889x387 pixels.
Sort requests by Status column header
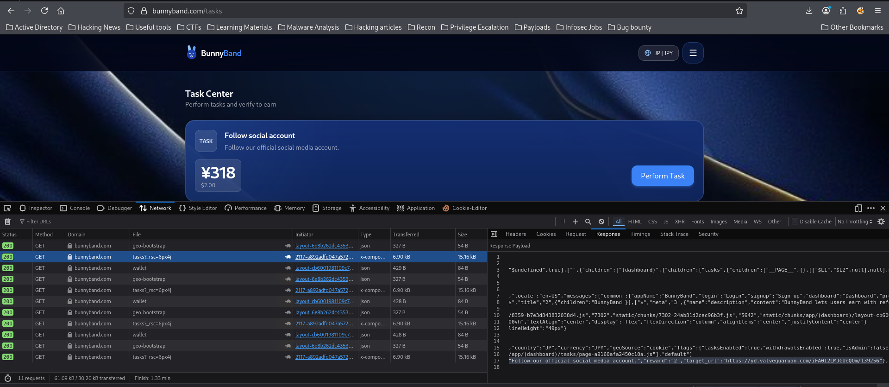16,235
